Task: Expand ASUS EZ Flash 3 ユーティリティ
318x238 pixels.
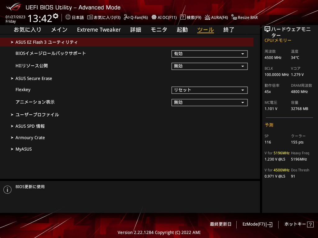Action: pos(127,42)
